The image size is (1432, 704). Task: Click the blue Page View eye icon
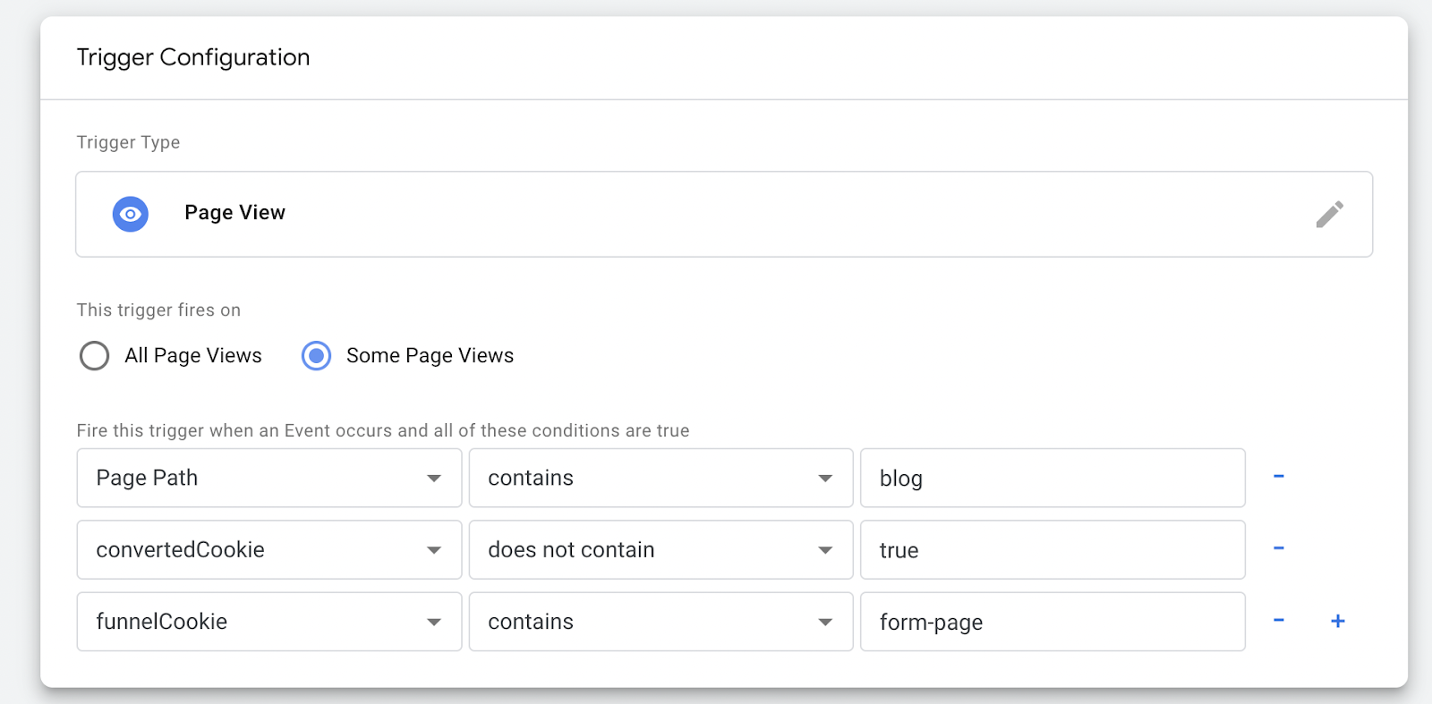pyautogui.click(x=131, y=215)
